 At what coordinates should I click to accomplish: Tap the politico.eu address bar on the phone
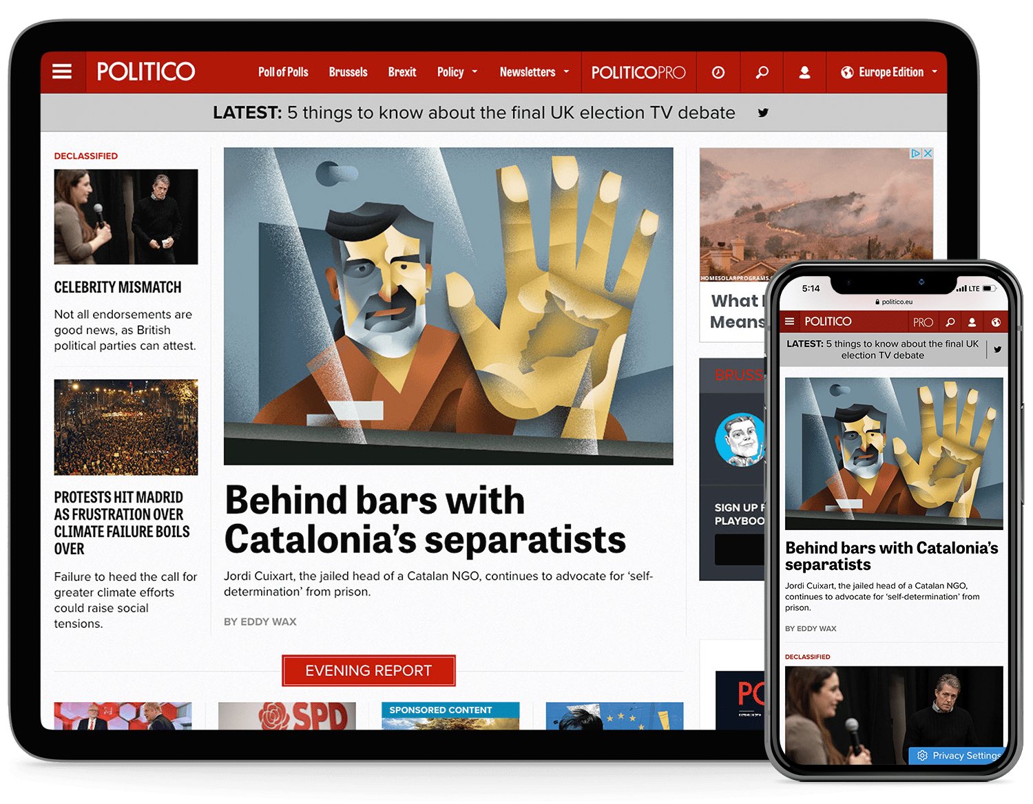click(x=894, y=301)
